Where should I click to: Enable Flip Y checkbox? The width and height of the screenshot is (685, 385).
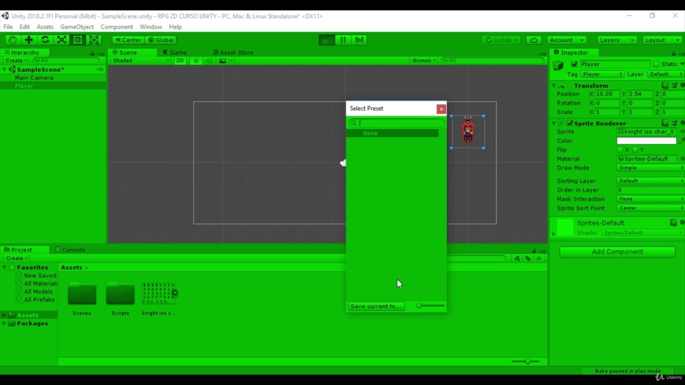point(635,150)
